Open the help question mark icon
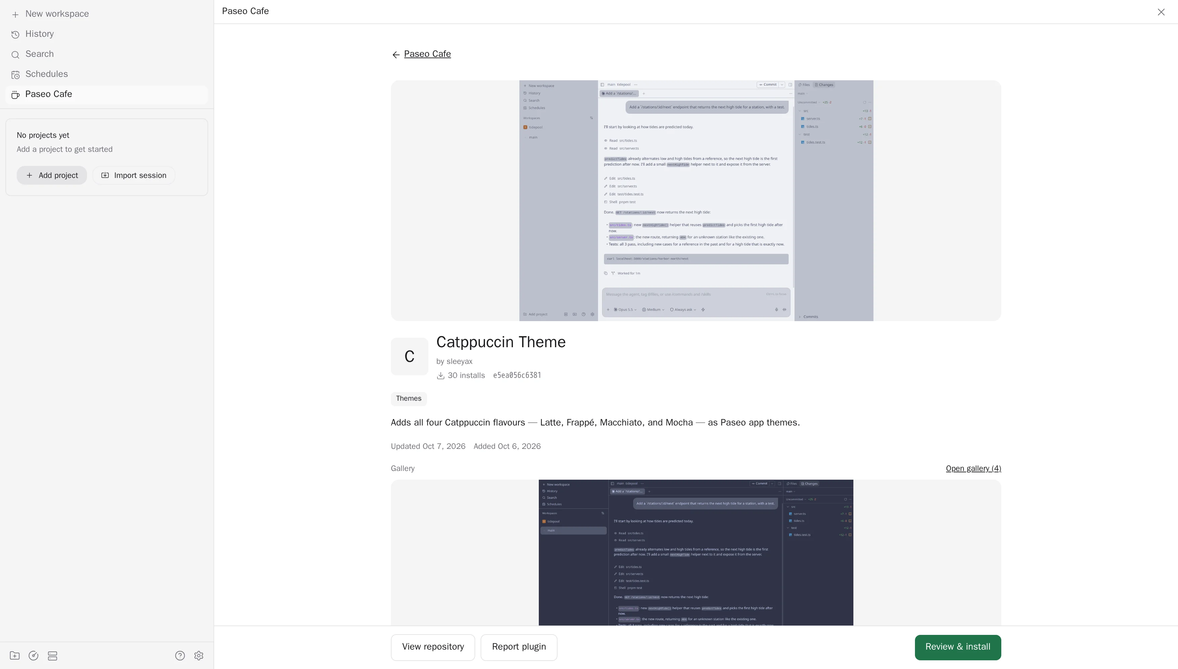Image resolution: width=1178 pixels, height=669 pixels. [x=180, y=656]
